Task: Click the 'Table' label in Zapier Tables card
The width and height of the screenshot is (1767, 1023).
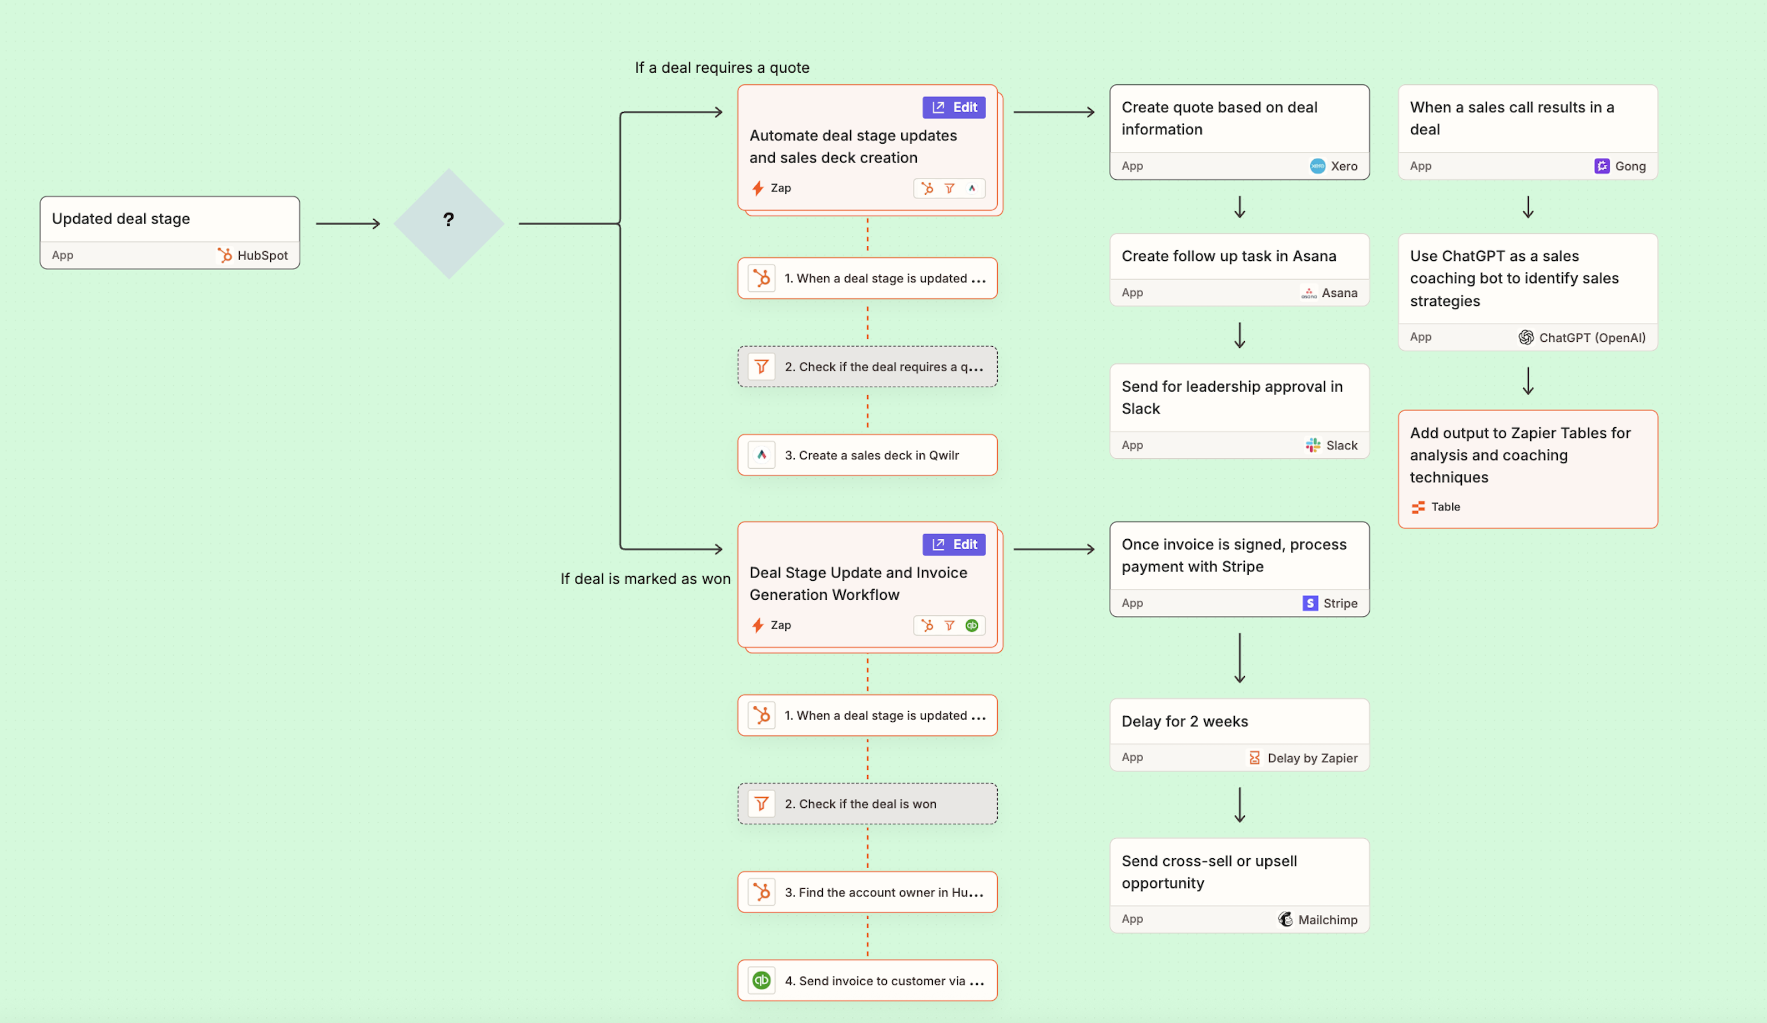Action: click(x=1445, y=507)
